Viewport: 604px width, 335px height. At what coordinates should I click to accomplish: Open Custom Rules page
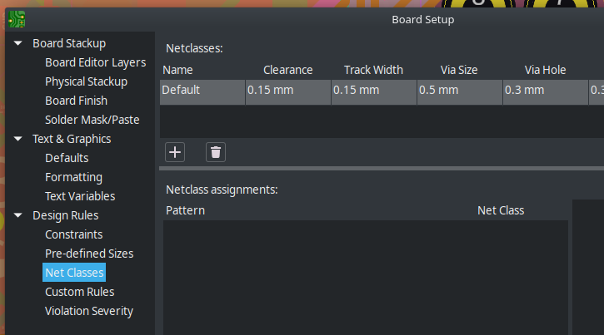click(79, 292)
